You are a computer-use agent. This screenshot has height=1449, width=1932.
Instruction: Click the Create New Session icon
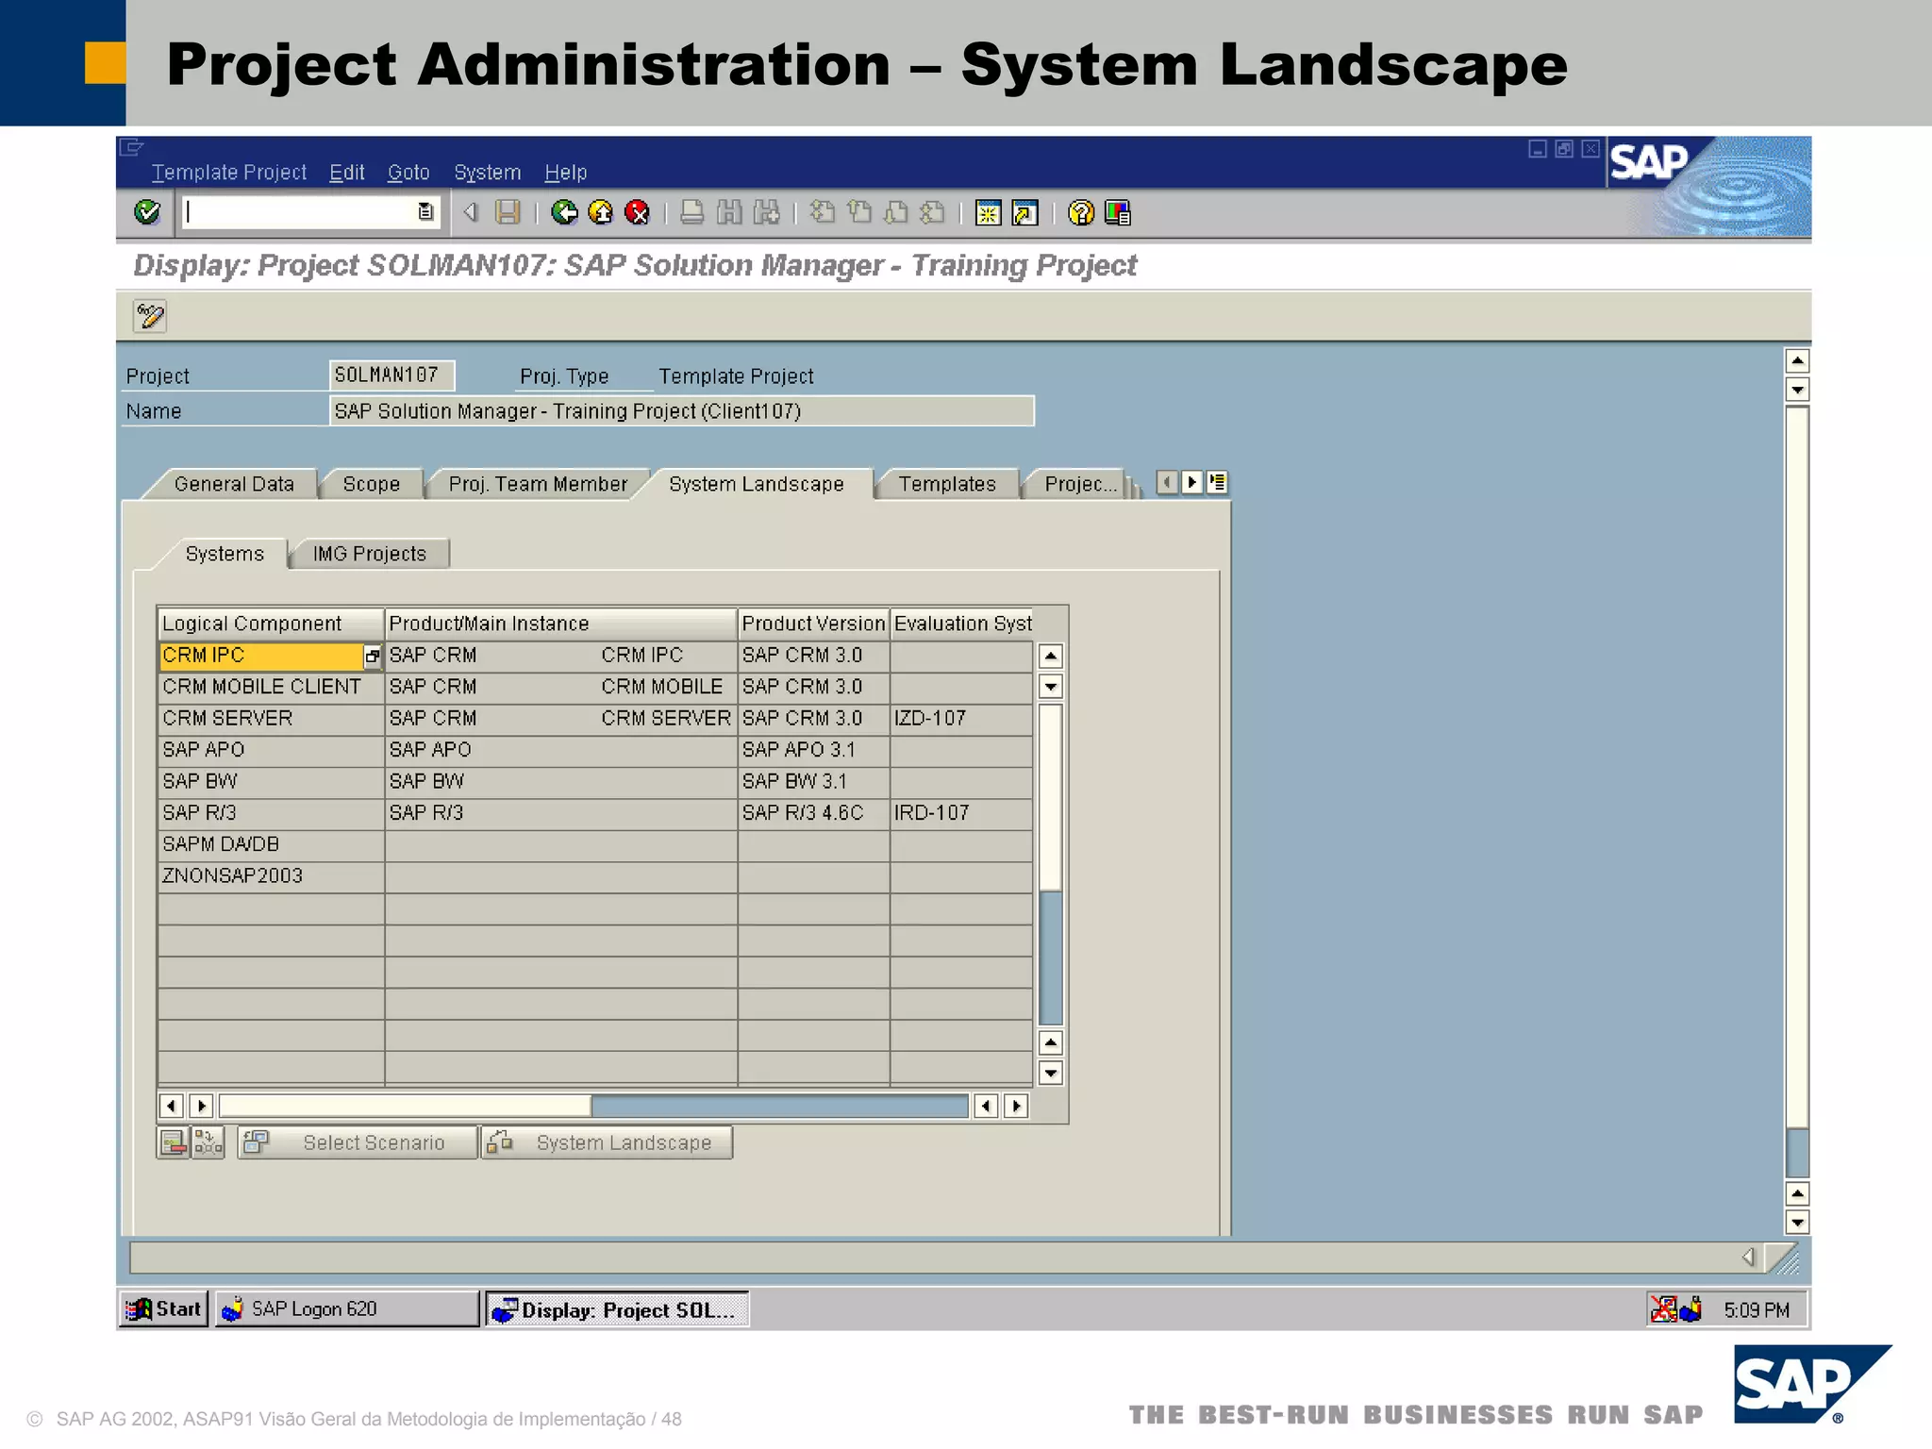[988, 213]
